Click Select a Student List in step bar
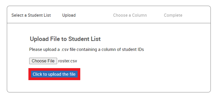This screenshot has height=95, width=215. (31, 15)
